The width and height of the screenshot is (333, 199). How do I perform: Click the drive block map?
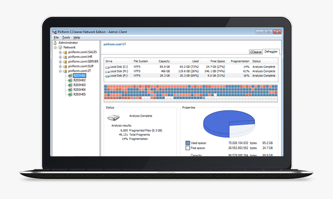click(191, 93)
